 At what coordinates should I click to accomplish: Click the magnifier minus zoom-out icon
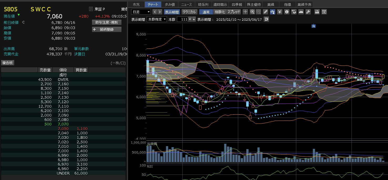[258, 12]
